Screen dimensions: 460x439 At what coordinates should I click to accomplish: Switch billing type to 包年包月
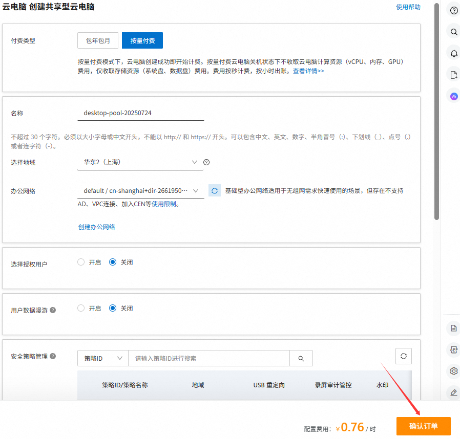pos(98,40)
